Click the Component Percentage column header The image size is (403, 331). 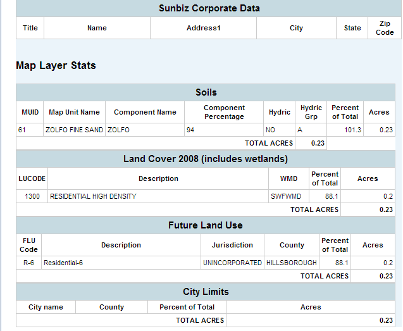coord(223,112)
